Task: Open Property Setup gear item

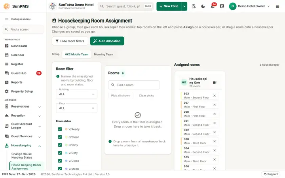Action: coord(23,91)
